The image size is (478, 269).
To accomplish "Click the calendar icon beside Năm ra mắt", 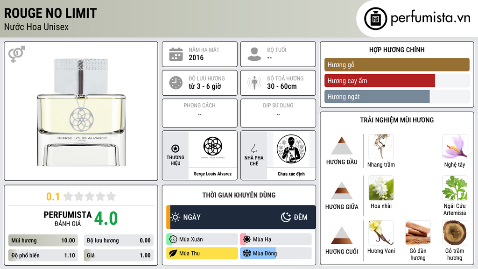I will 176,54.
